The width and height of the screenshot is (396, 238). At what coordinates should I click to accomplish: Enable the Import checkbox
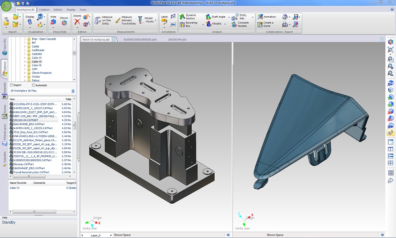click(x=11, y=85)
